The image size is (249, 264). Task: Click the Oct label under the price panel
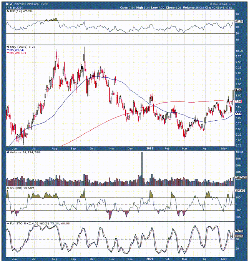92,149
